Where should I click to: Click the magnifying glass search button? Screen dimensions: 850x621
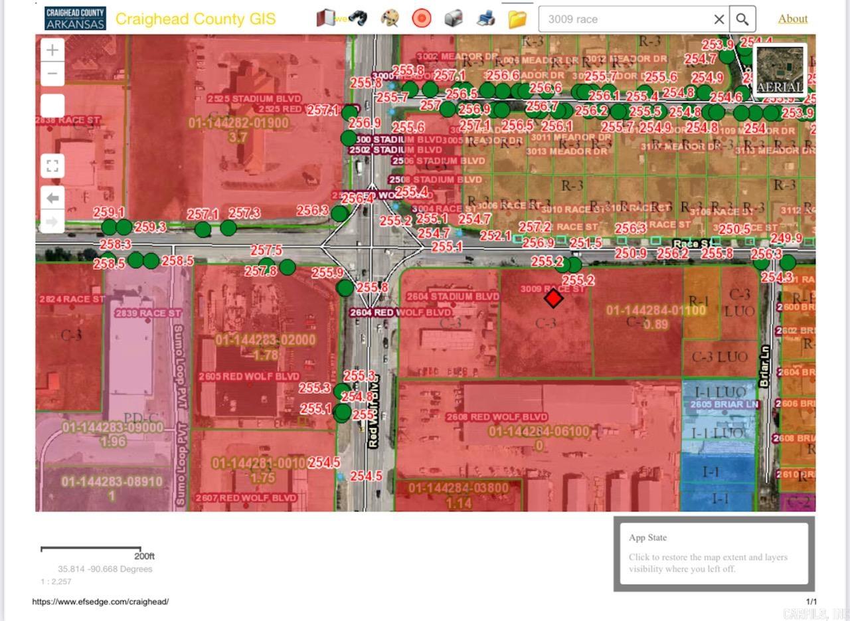[742, 19]
